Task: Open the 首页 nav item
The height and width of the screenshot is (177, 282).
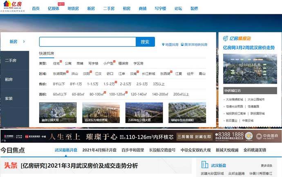Action: (x=36, y=9)
